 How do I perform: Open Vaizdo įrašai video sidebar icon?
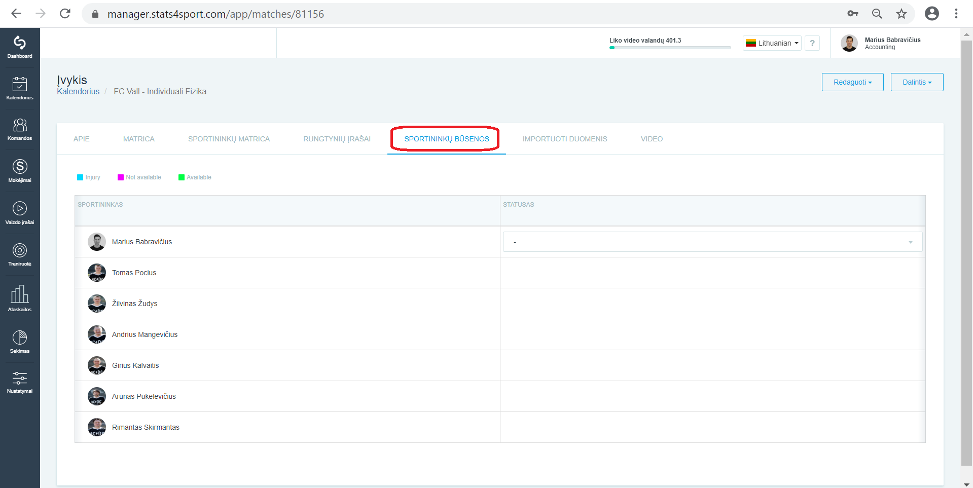coord(20,213)
